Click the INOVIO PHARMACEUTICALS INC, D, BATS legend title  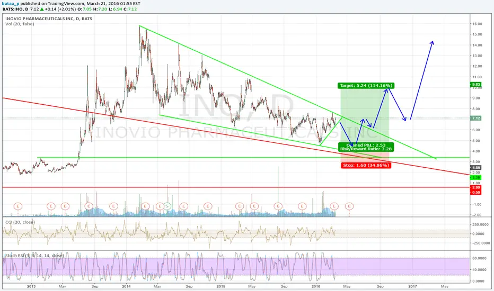coord(49,19)
